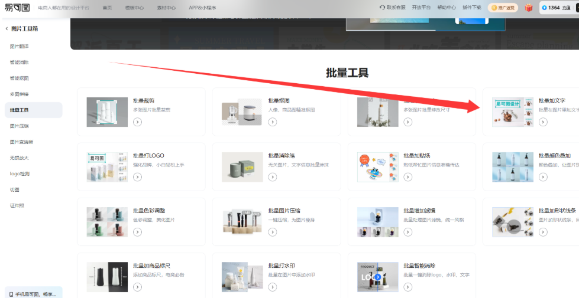This screenshot has height=298, width=579.
Task: Click the arrow icon under 批量消除笔
Action: tap(273, 177)
